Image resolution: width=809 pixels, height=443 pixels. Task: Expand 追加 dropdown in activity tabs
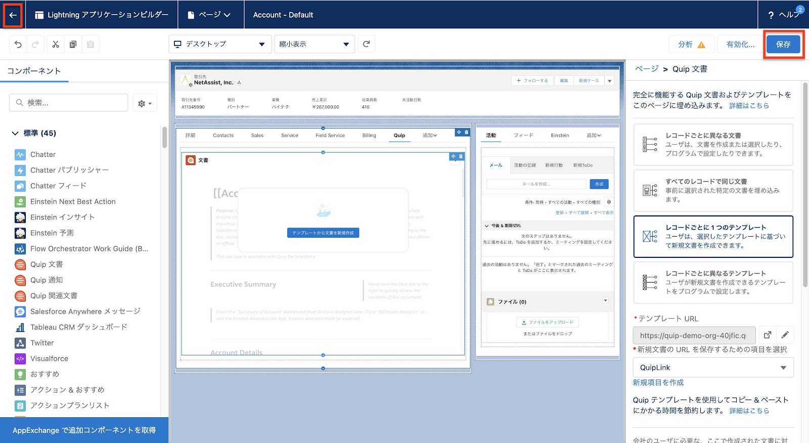tap(594, 135)
